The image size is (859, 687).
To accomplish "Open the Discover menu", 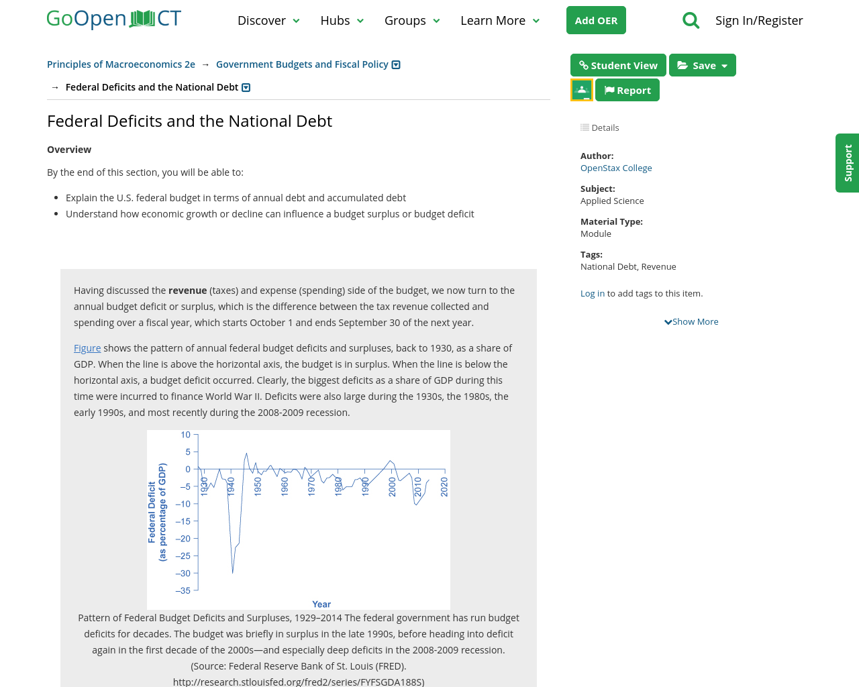I will tap(268, 21).
